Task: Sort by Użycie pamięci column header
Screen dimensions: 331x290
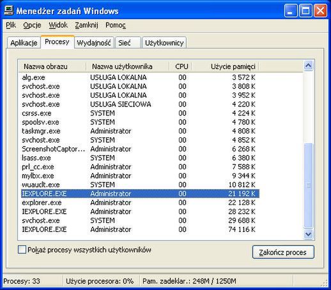Action: coord(226,66)
